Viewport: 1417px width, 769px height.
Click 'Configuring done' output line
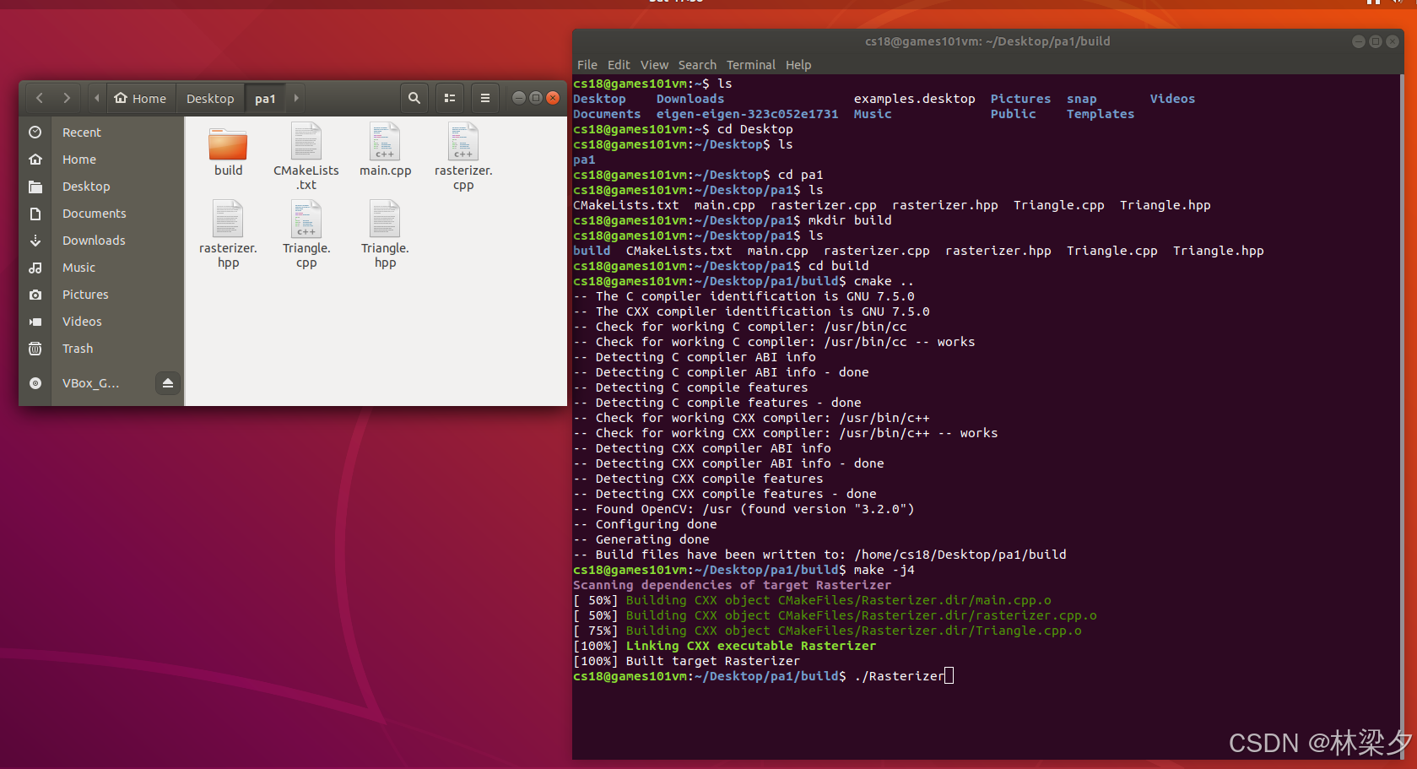point(645,524)
